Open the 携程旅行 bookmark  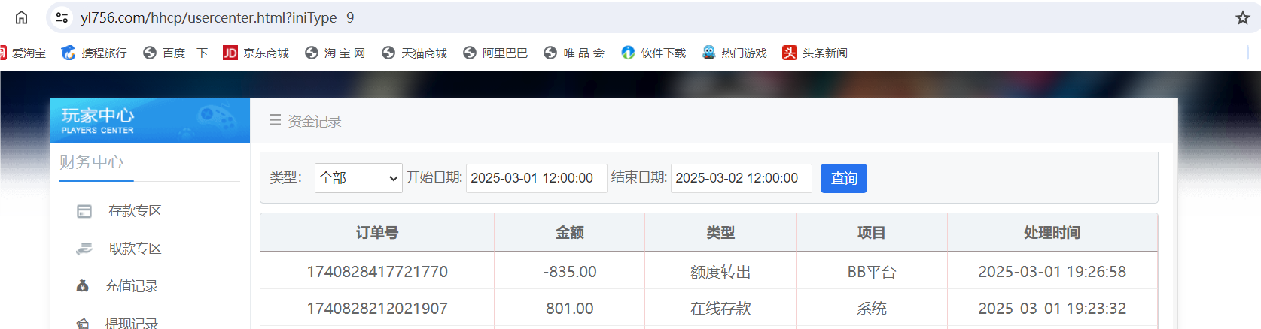click(x=94, y=53)
